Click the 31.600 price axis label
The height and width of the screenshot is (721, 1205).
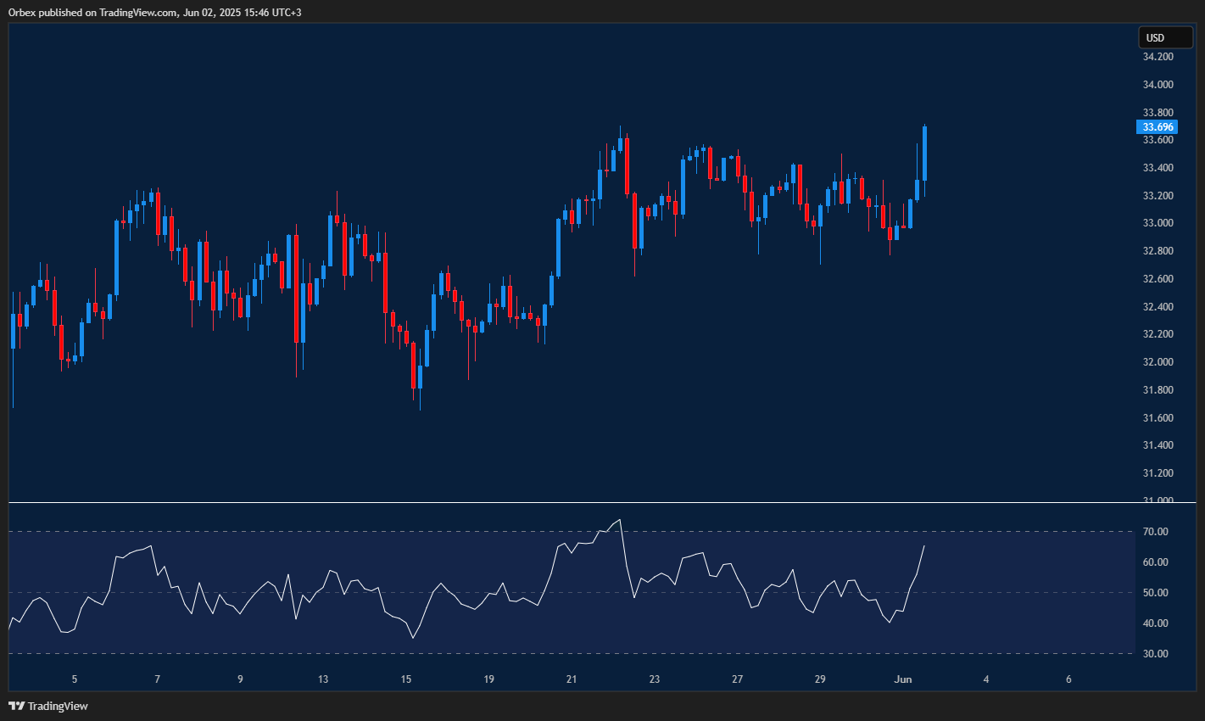tap(1158, 418)
